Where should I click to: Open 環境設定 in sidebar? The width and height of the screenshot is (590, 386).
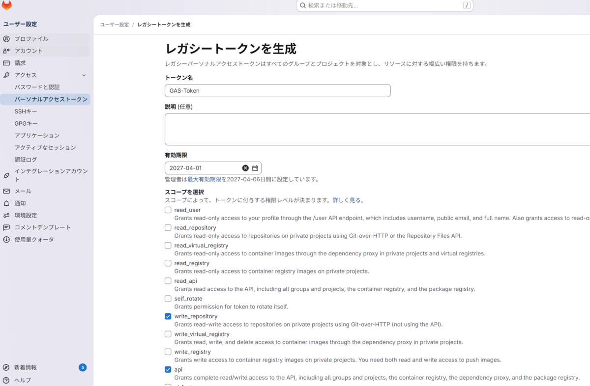pyautogui.click(x=45, y=216)
